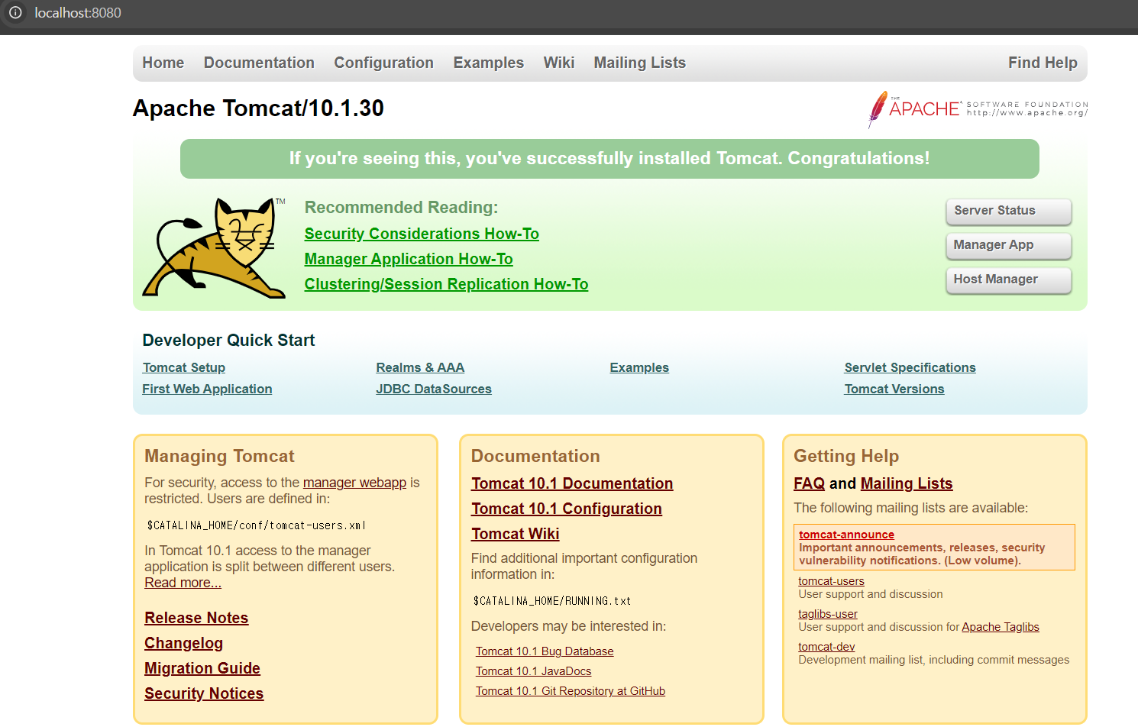The image size is (1138, 727).
Task: Open Manager Application How-To link
Action: 409,259
